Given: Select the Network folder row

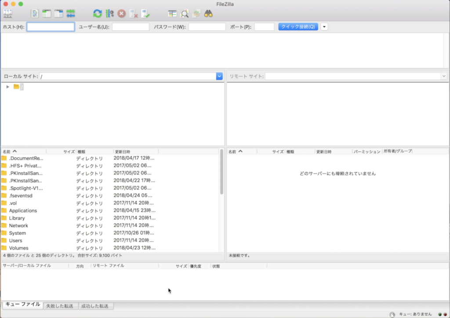Looking at the screenshot, I should pos(109,225).
